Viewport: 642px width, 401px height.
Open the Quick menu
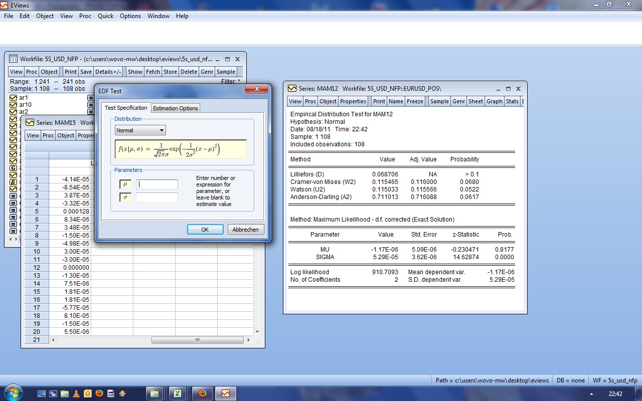106,16
